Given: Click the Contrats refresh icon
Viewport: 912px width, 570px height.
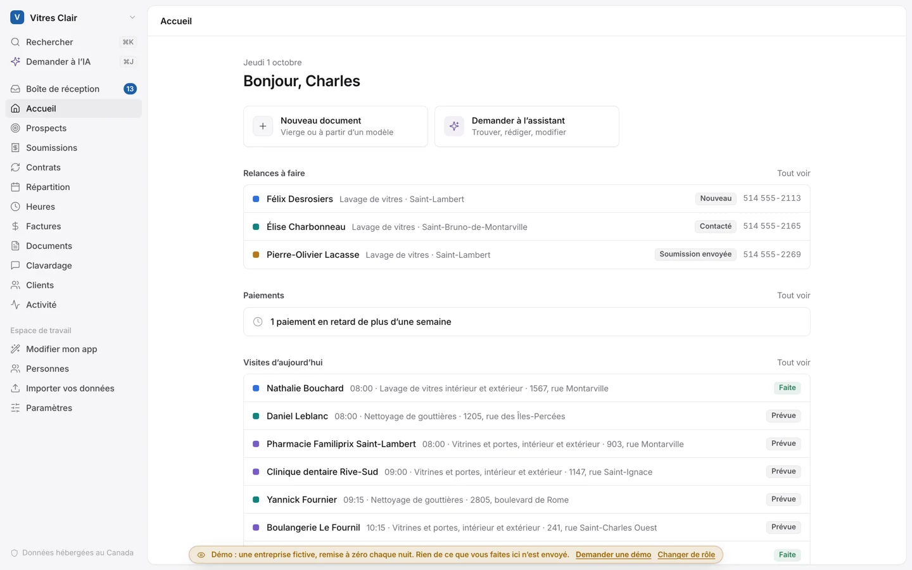Looking at the screenshot, I should coord(15,167).
